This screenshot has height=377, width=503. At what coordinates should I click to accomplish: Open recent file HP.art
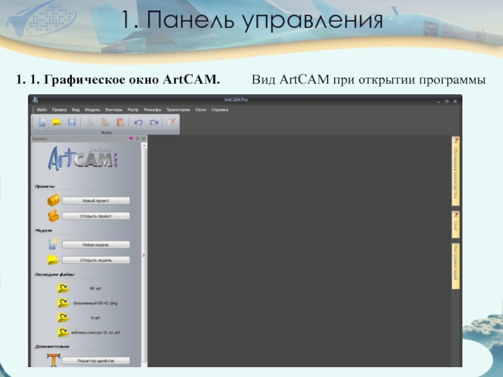pyautogui.click(x=95, y=288)
